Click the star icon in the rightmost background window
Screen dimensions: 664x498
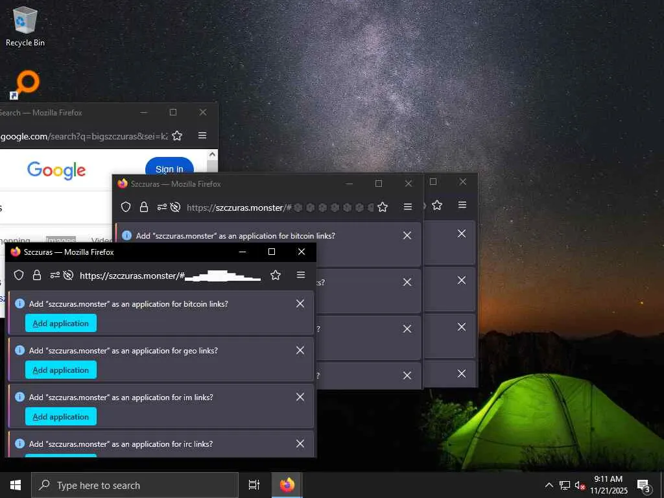(437, 205)
